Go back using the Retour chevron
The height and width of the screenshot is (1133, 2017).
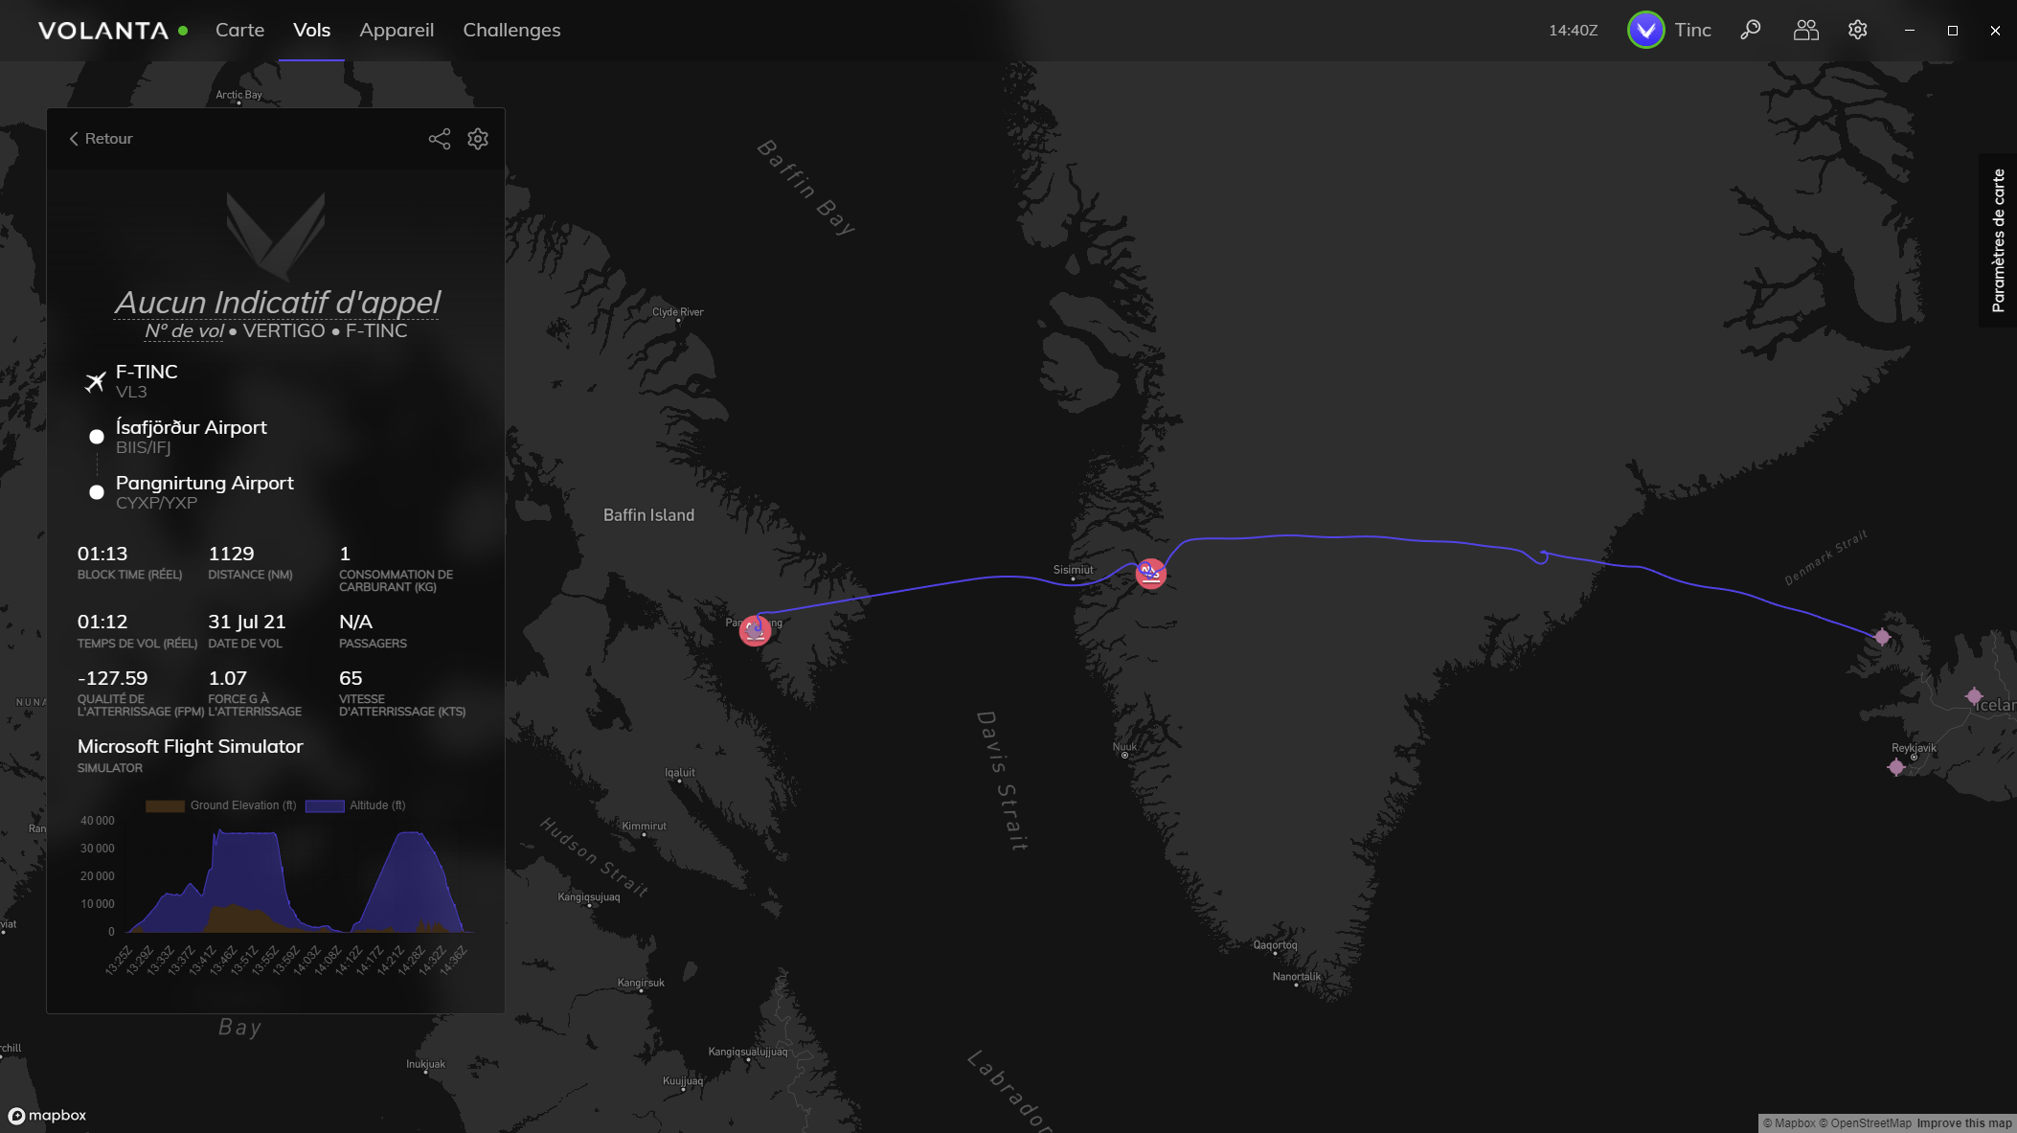coord(101,139)
